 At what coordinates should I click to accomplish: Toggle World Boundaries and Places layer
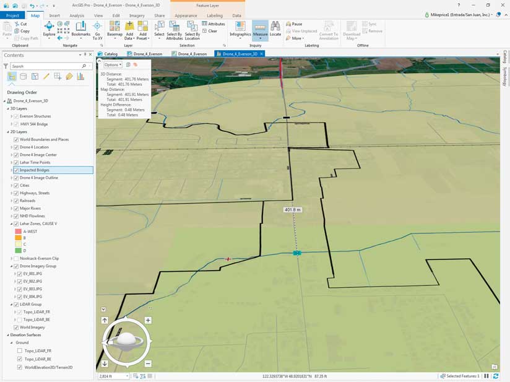pyautogui.click(x=16, y=139)
